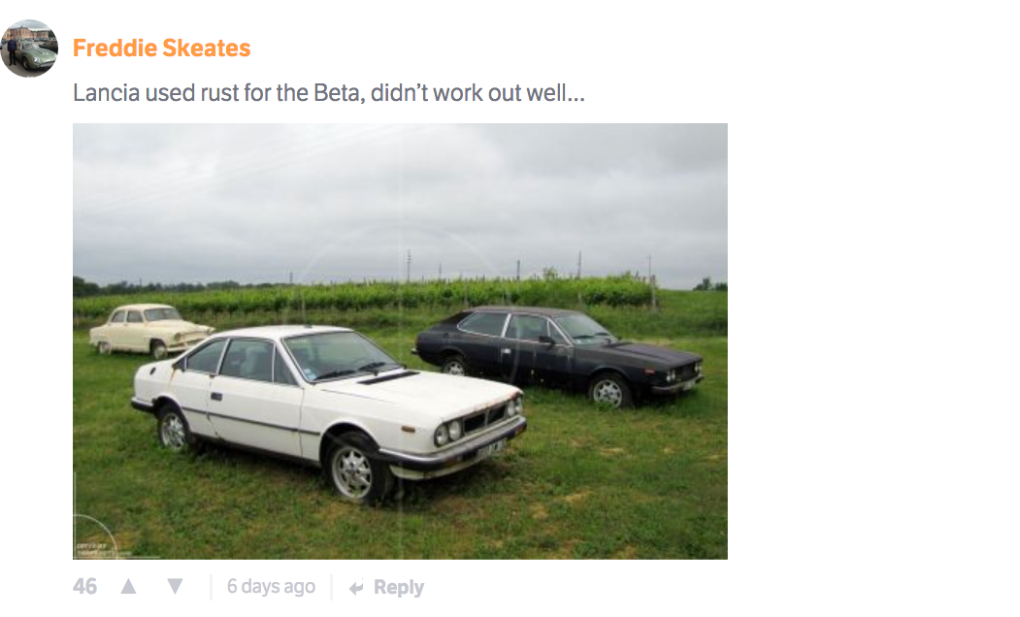Open Freddie Skeates' profile name link

[x=161, y=49]
